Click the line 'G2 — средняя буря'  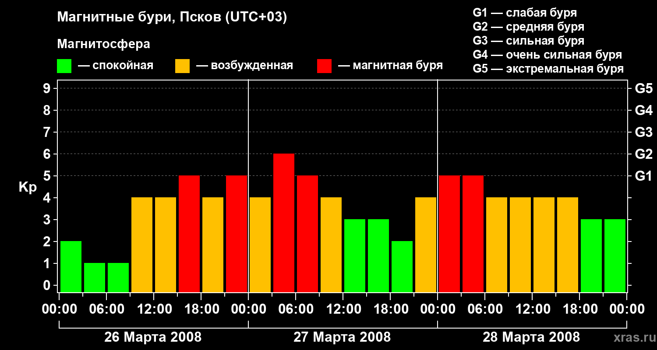[x=529, y=27]
